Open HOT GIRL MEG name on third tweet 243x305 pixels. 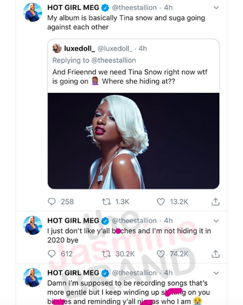[73, 273]
